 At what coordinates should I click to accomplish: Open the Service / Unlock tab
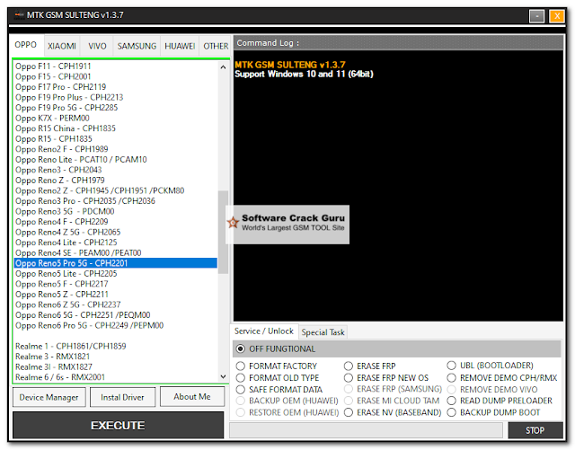[264, 331]
